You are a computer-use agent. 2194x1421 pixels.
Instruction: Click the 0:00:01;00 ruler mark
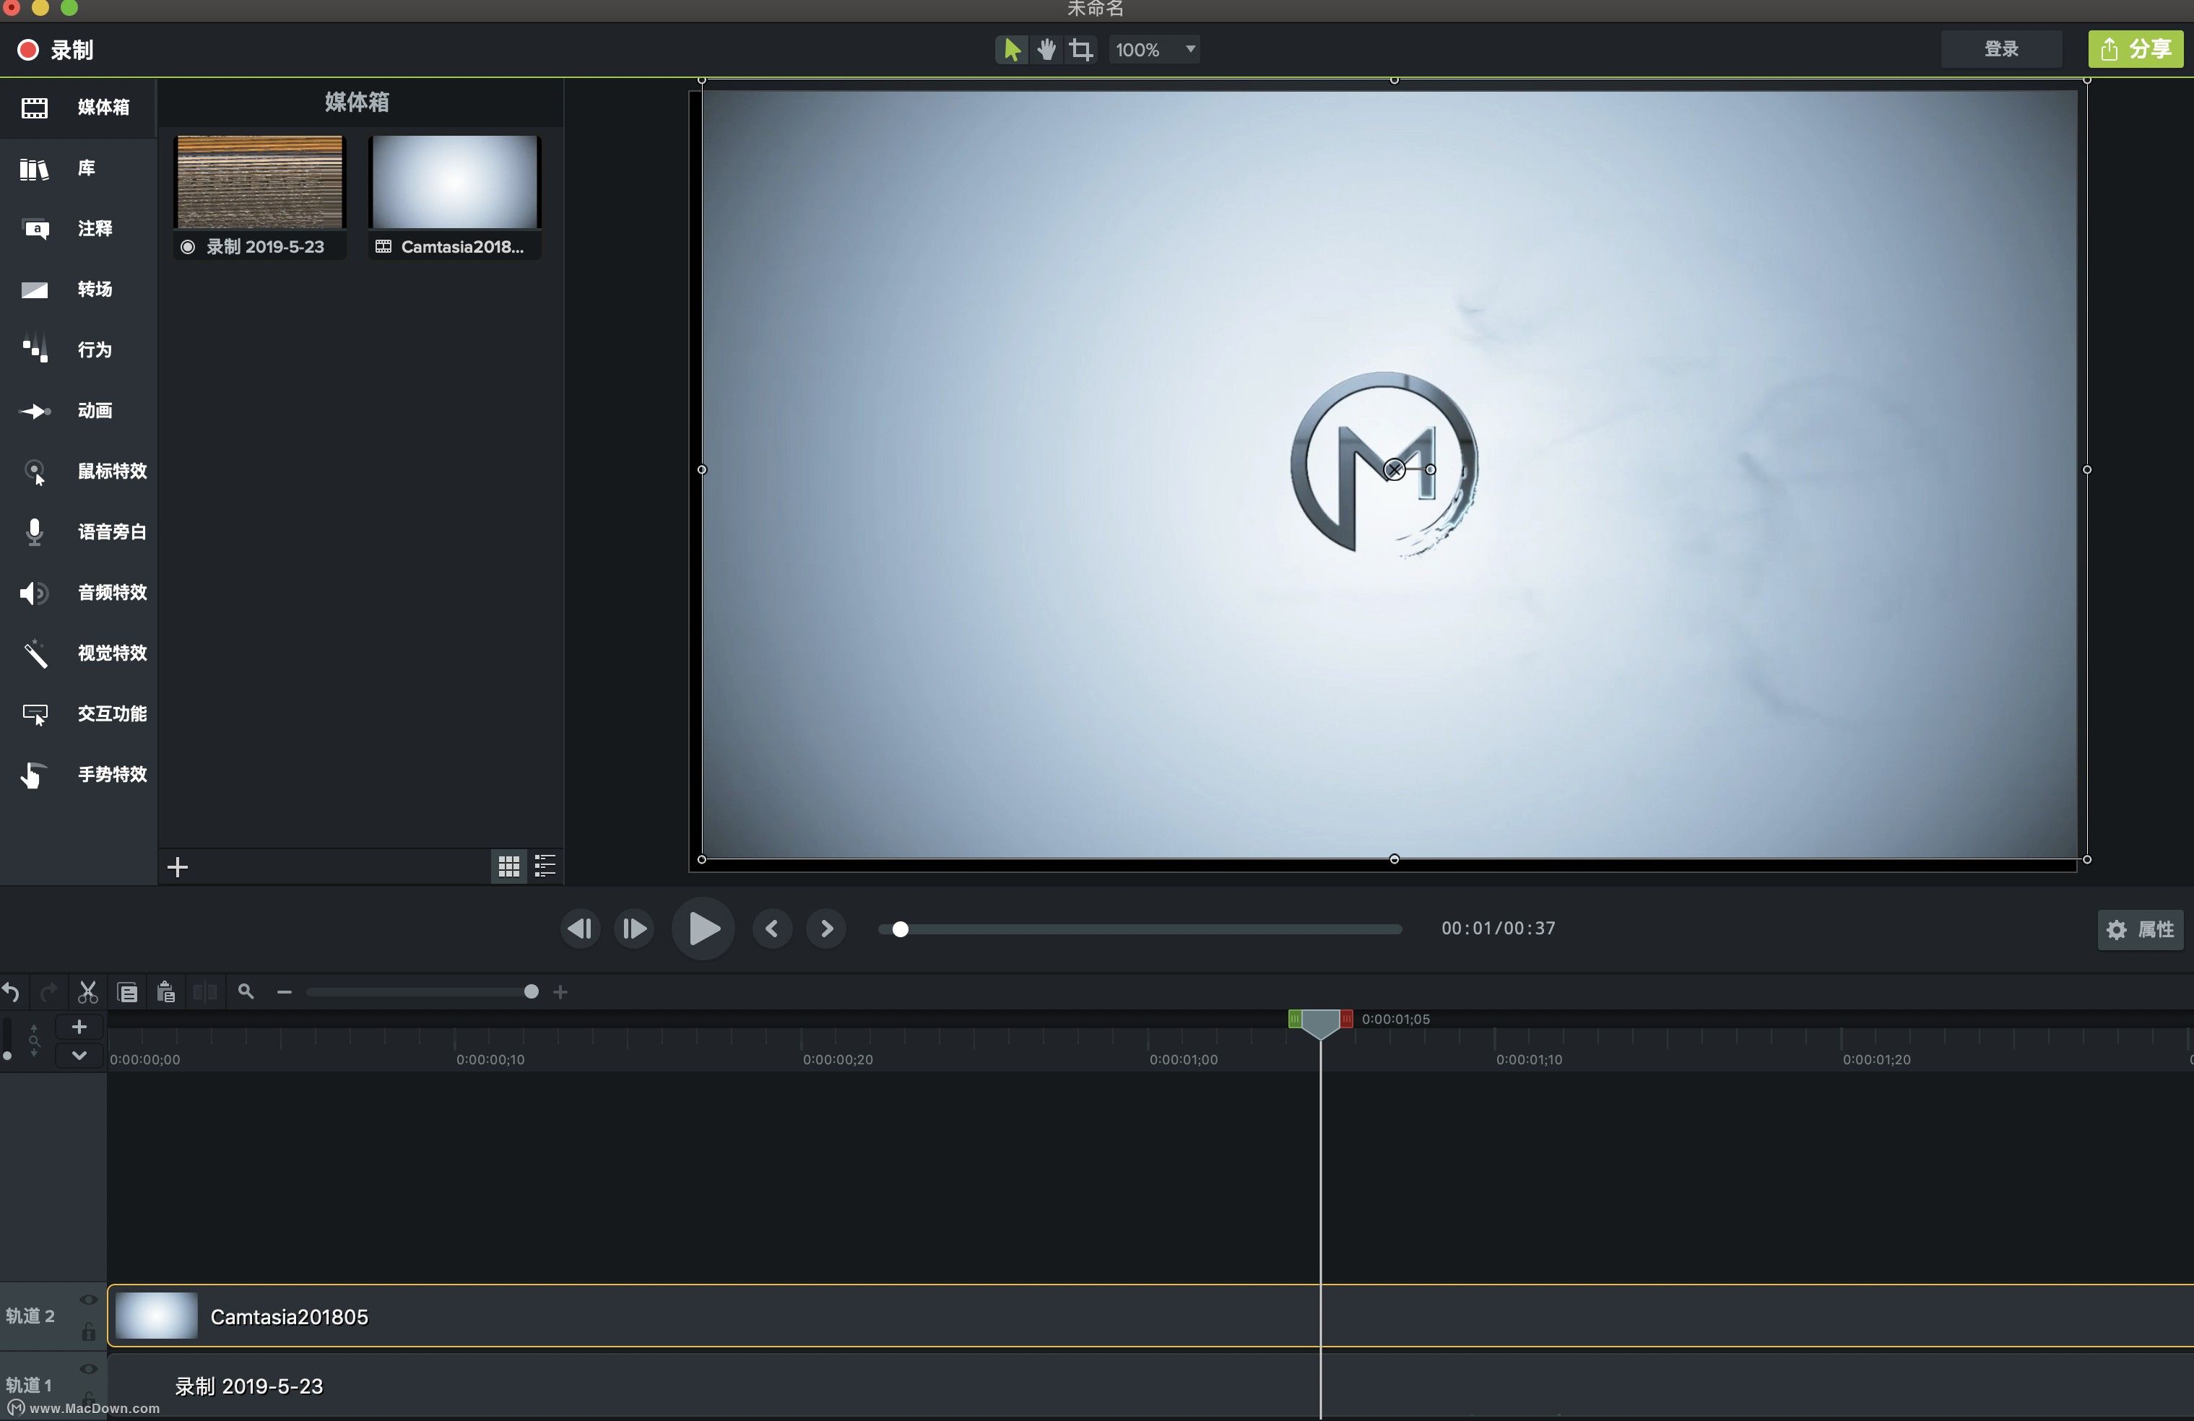pos(1184,1060)
